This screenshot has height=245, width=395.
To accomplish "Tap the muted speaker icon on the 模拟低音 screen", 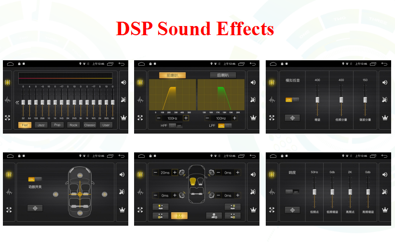I will (x=385, y=100).
